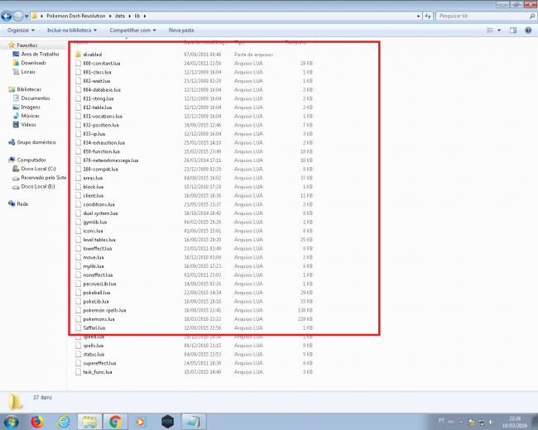Open Locais in the favorites list
538x430 pixels.
[28, 72]
